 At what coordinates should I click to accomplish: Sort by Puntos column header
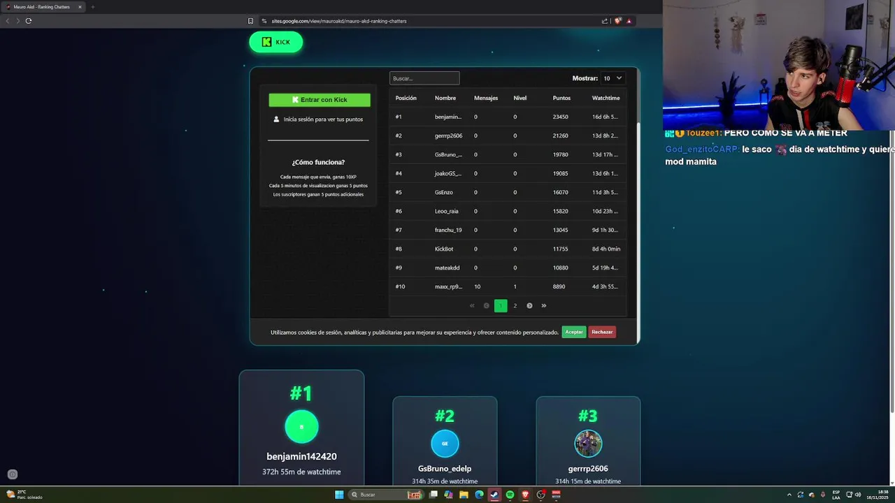[561, 98]
